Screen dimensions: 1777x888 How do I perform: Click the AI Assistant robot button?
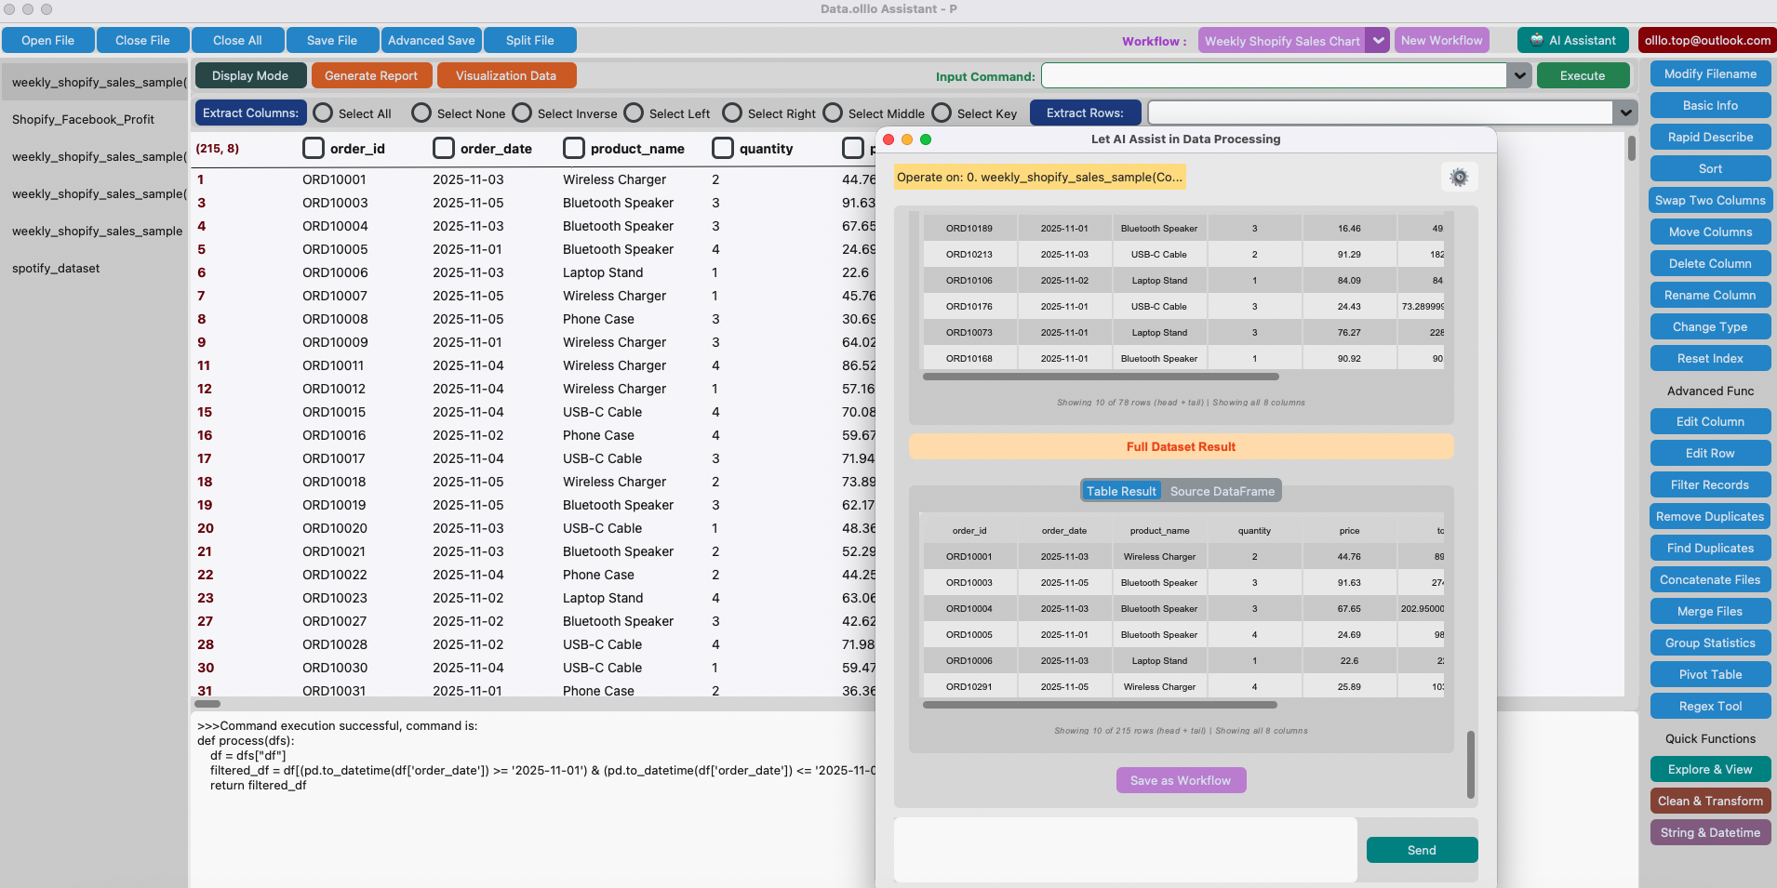pyautogui.click(x=1572, y=41)
